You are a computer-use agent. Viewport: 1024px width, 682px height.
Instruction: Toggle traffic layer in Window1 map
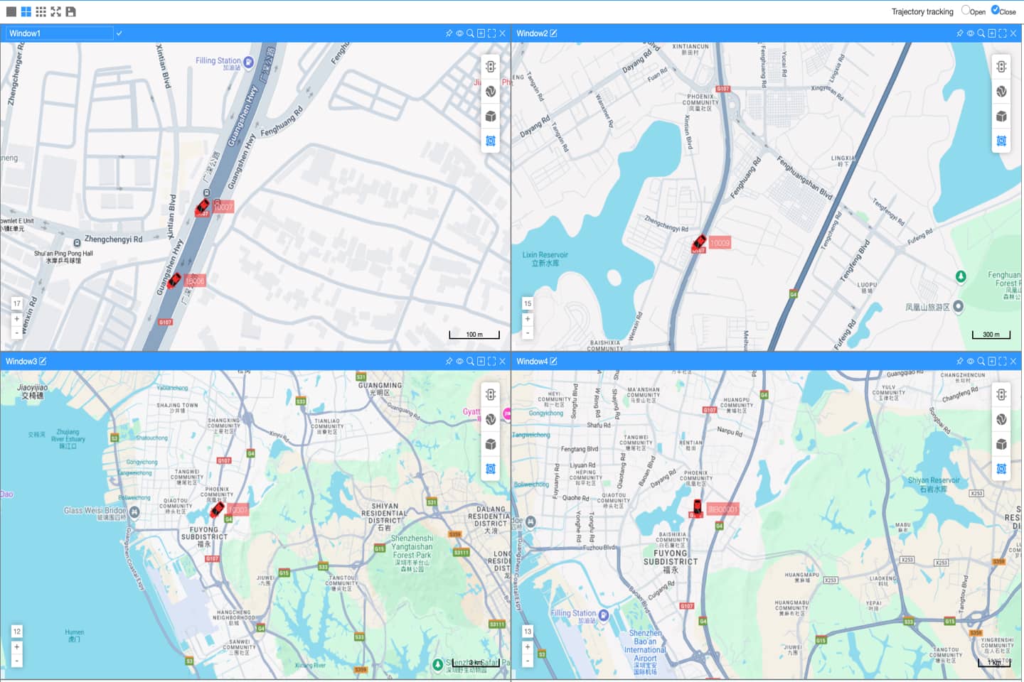click(x=491, y=67)
